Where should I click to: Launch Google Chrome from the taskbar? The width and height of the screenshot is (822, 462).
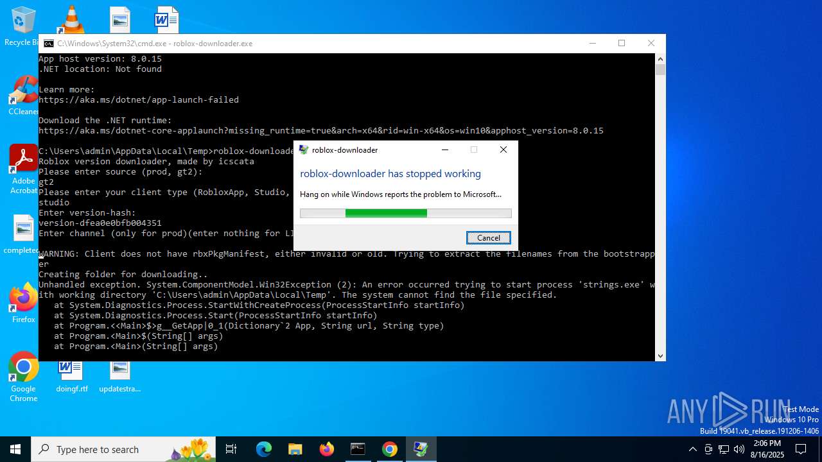pyautogui.click(x=390, y=449)
